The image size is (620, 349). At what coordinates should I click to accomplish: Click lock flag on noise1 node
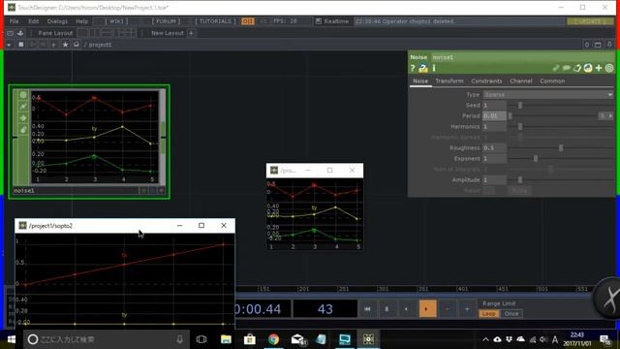pyautogui.click(x=23, y=129)
